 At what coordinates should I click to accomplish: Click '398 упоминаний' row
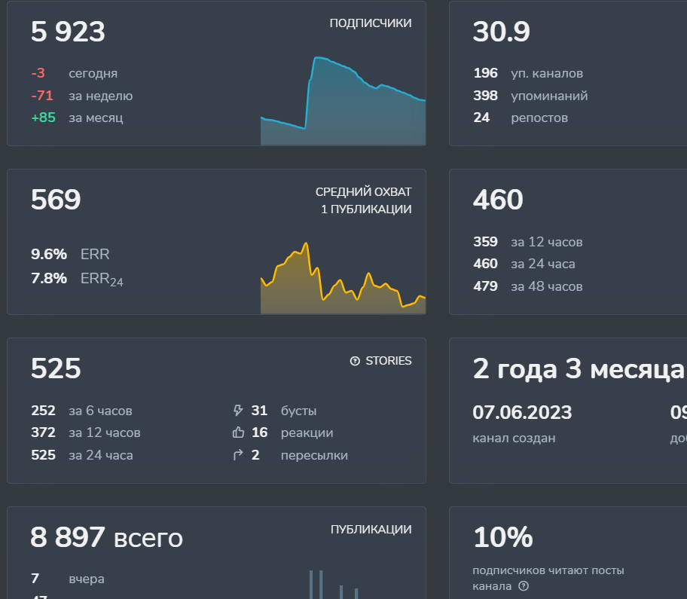(530, 96)
